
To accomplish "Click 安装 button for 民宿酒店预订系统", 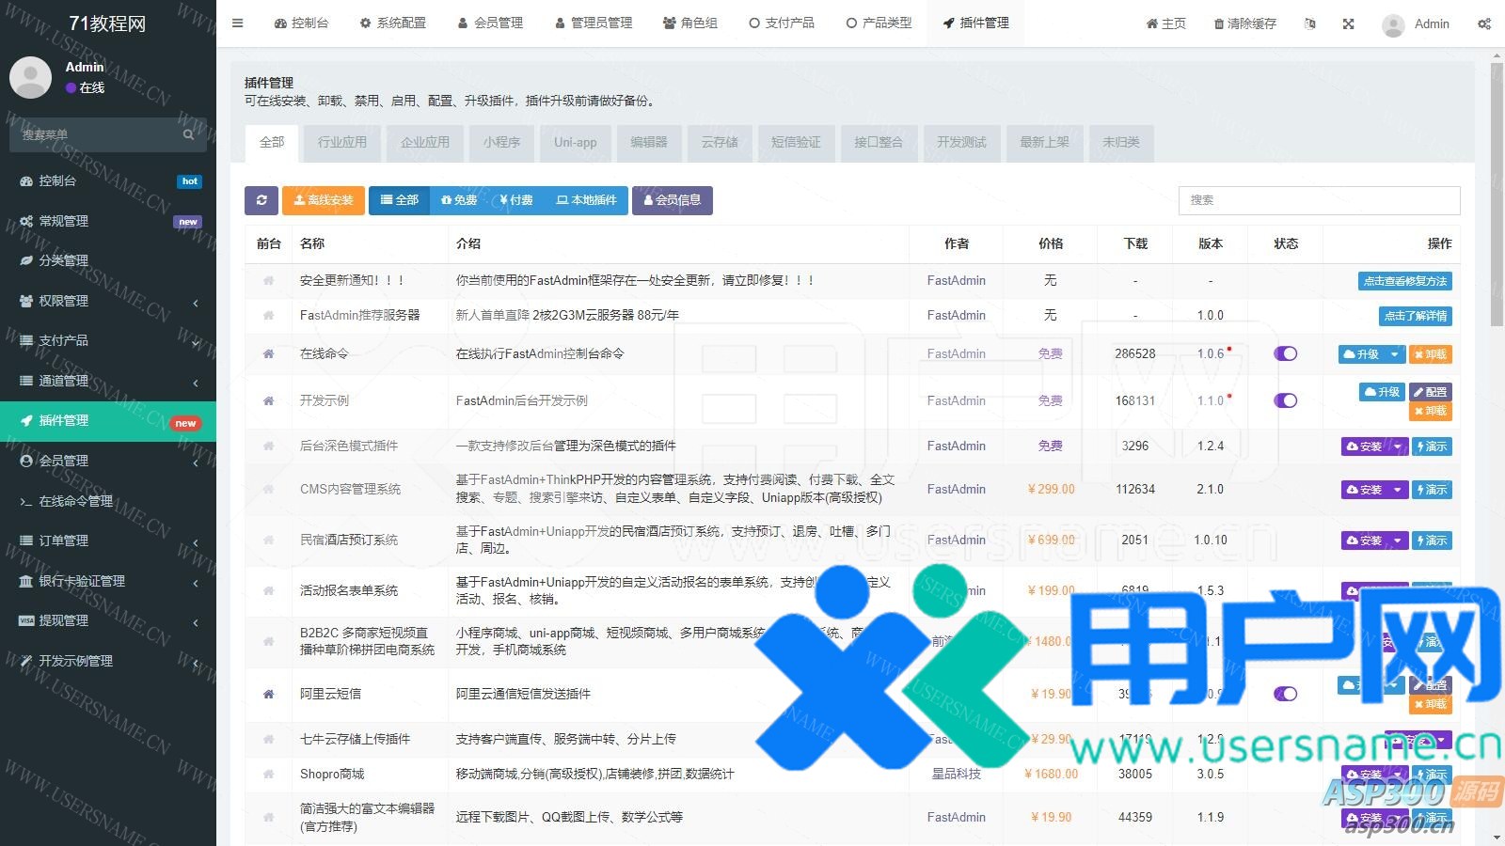I will (x=1365, y=540).
